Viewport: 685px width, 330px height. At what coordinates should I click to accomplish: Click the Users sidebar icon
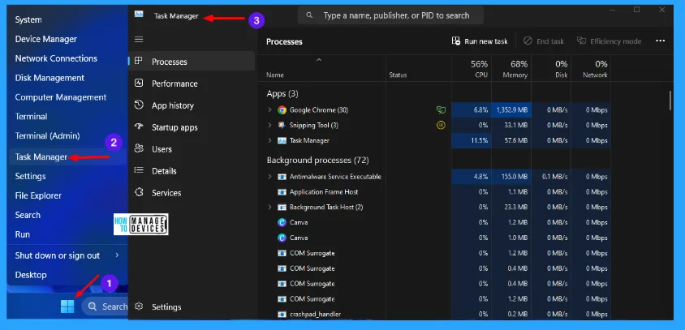click(x=139, y=148)
